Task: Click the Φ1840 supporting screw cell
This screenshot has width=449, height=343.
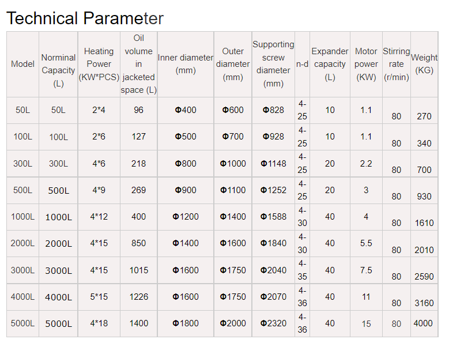Action: click(x=273, y=243)
